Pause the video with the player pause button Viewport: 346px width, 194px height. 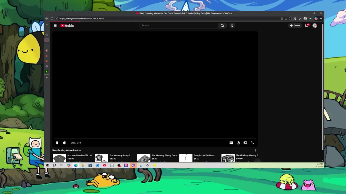tap(57, 143)
